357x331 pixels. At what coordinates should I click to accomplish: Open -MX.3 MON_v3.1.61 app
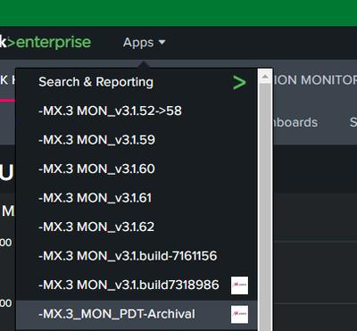click(x=137, y=198)
